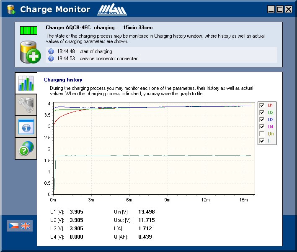The width and height of the screenshot is (297, 252).
Task: Enable the Uin series checkbox
Action: 262,134
